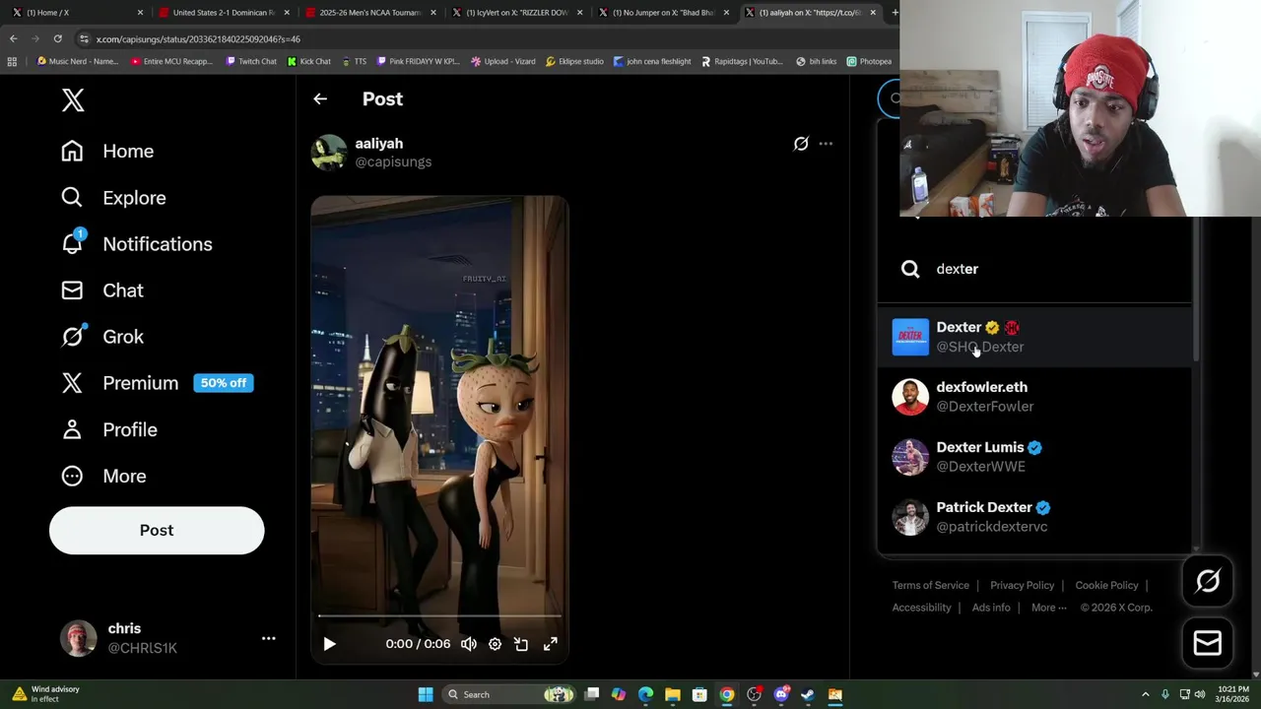This screenshot has height=709, width=1261.
Task: Reload the page
Action: tap(57, 38)
